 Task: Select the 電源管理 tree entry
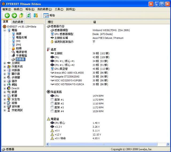click(21, 52)
